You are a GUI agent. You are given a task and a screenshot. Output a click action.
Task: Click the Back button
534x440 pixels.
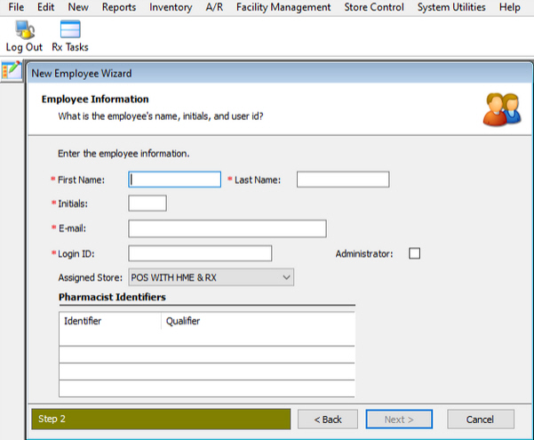pos(328,419)
